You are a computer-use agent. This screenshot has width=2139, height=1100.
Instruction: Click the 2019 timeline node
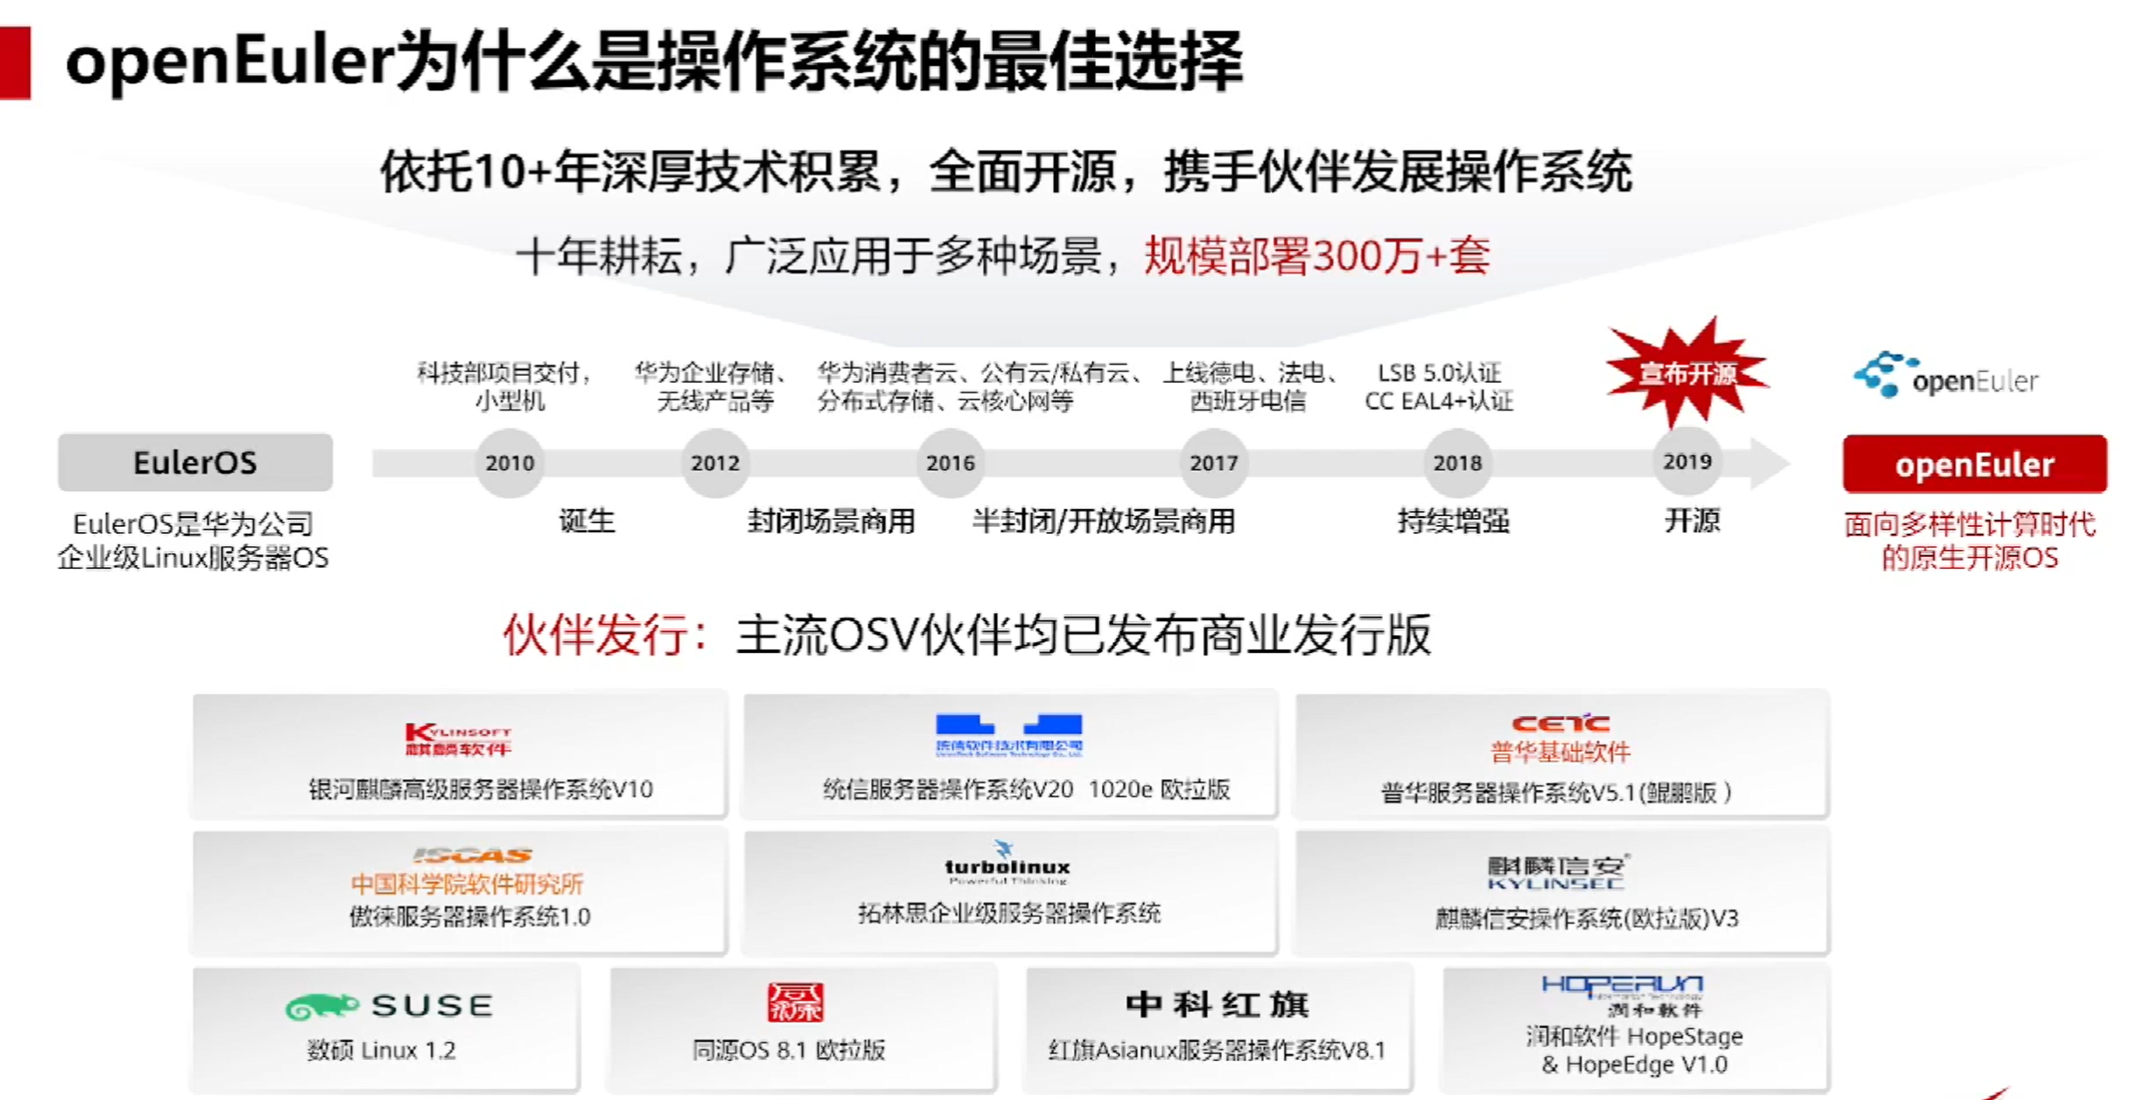pyautogui.click(x=1687, y=462)
